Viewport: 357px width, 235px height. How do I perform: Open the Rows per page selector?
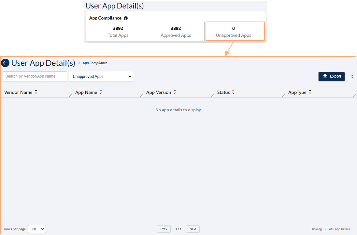(37, 229)
